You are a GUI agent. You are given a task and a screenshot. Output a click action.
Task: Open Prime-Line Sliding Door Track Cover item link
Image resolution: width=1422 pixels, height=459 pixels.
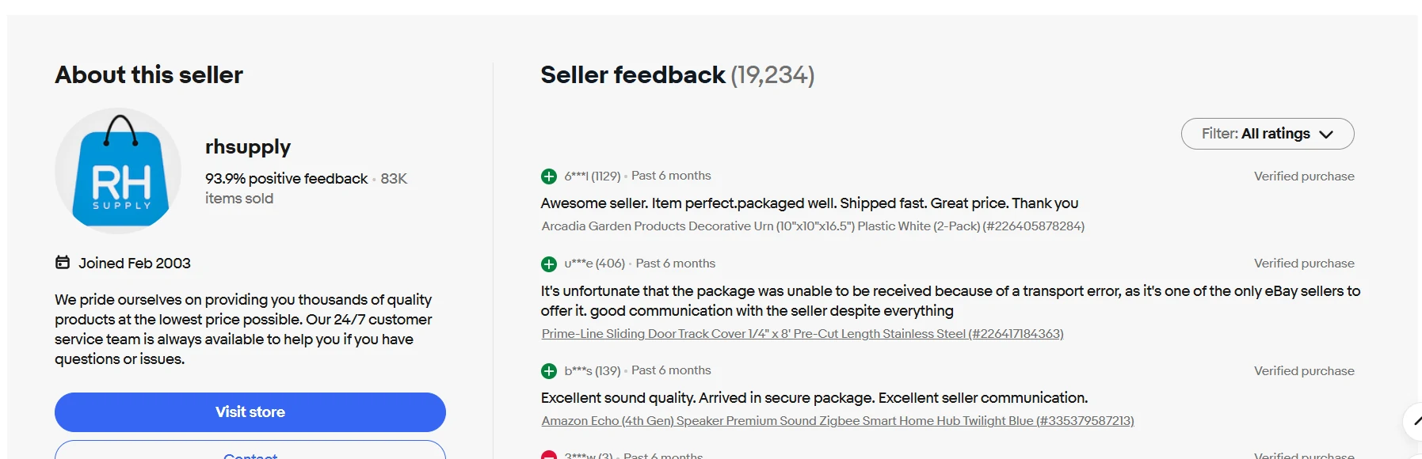[802, 334]
